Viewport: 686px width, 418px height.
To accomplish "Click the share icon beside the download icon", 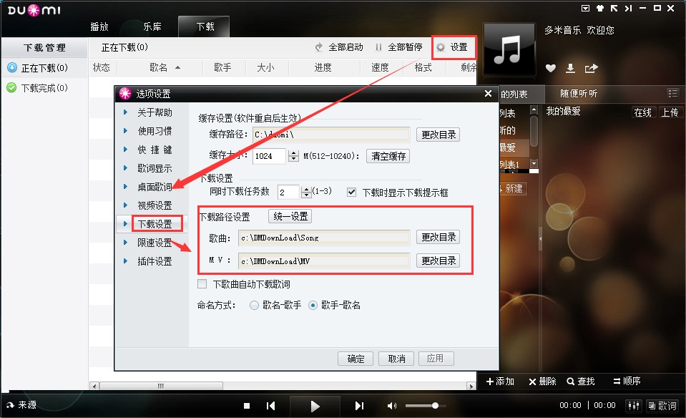I will 591,68.
